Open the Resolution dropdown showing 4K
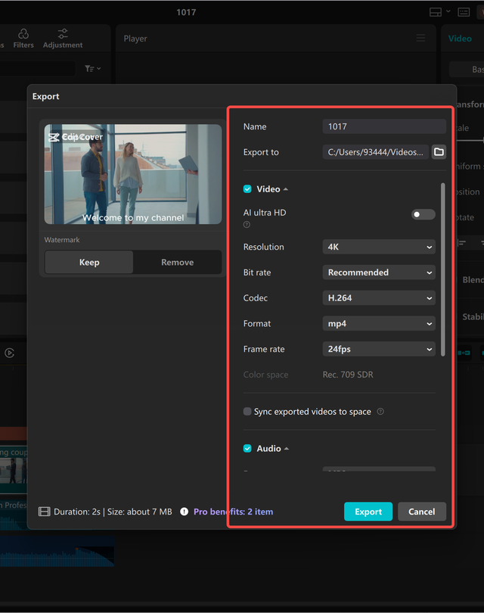 pos(379,247)
